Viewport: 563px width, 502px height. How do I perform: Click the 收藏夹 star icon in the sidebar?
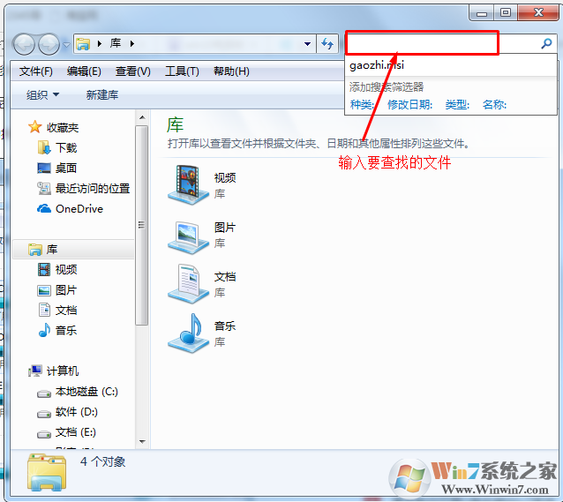34,127
